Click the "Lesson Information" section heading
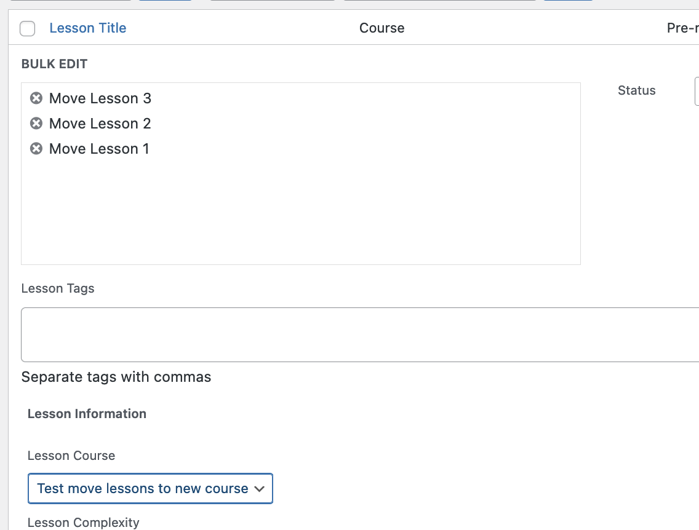This screenshot has width=699, height=530. (x=87, y=413)
